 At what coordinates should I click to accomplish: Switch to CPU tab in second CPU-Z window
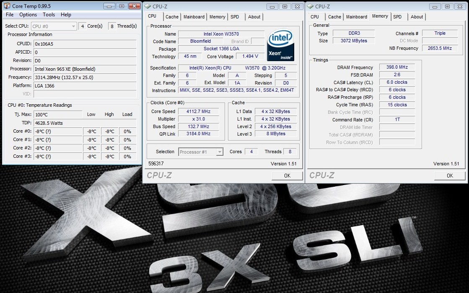coord(315,17)
